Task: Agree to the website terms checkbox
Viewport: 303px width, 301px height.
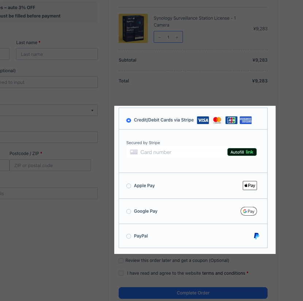Action: 121,273
